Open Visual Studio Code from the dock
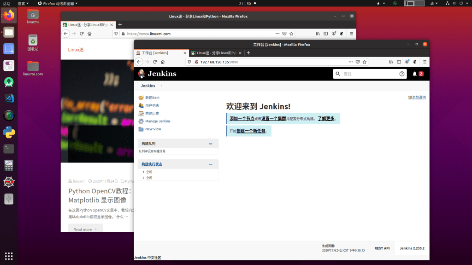 [9, 98]
